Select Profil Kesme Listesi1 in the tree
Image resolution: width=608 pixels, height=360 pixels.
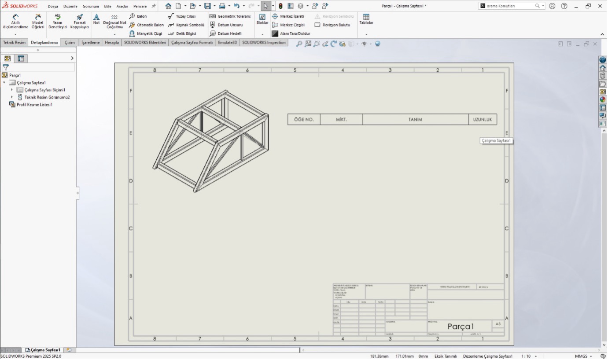click(x=34, y=105)
